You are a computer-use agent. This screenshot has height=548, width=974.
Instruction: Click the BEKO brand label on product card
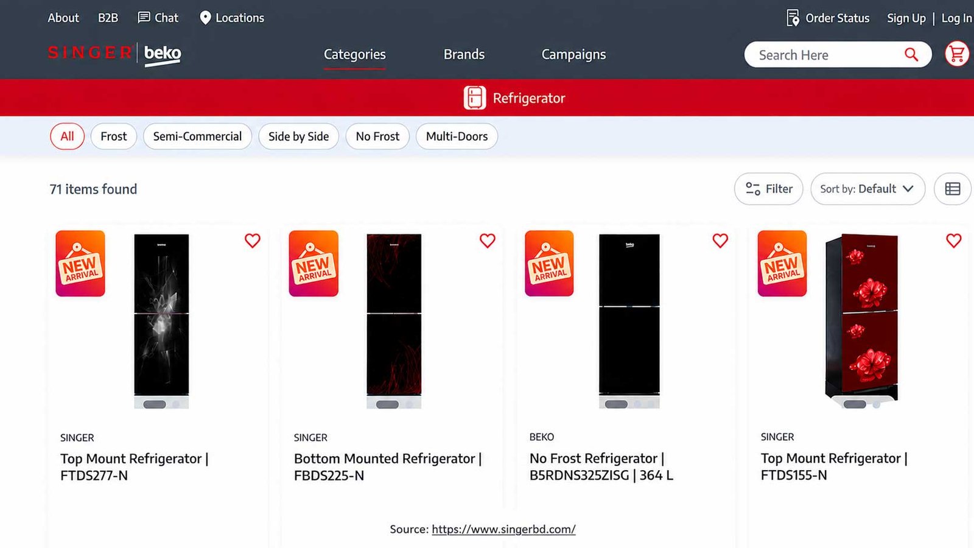click(x=542, y=437)
